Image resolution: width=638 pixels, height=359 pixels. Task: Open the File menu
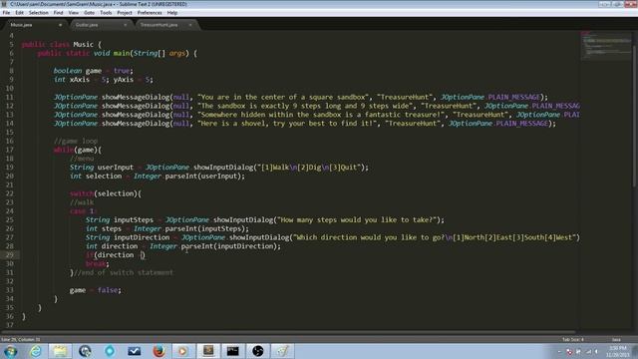click(x=6, y=13)
